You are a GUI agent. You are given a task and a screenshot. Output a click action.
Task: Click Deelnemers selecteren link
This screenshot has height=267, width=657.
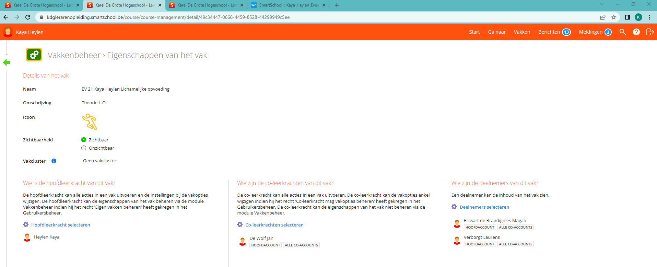[484, 207]
